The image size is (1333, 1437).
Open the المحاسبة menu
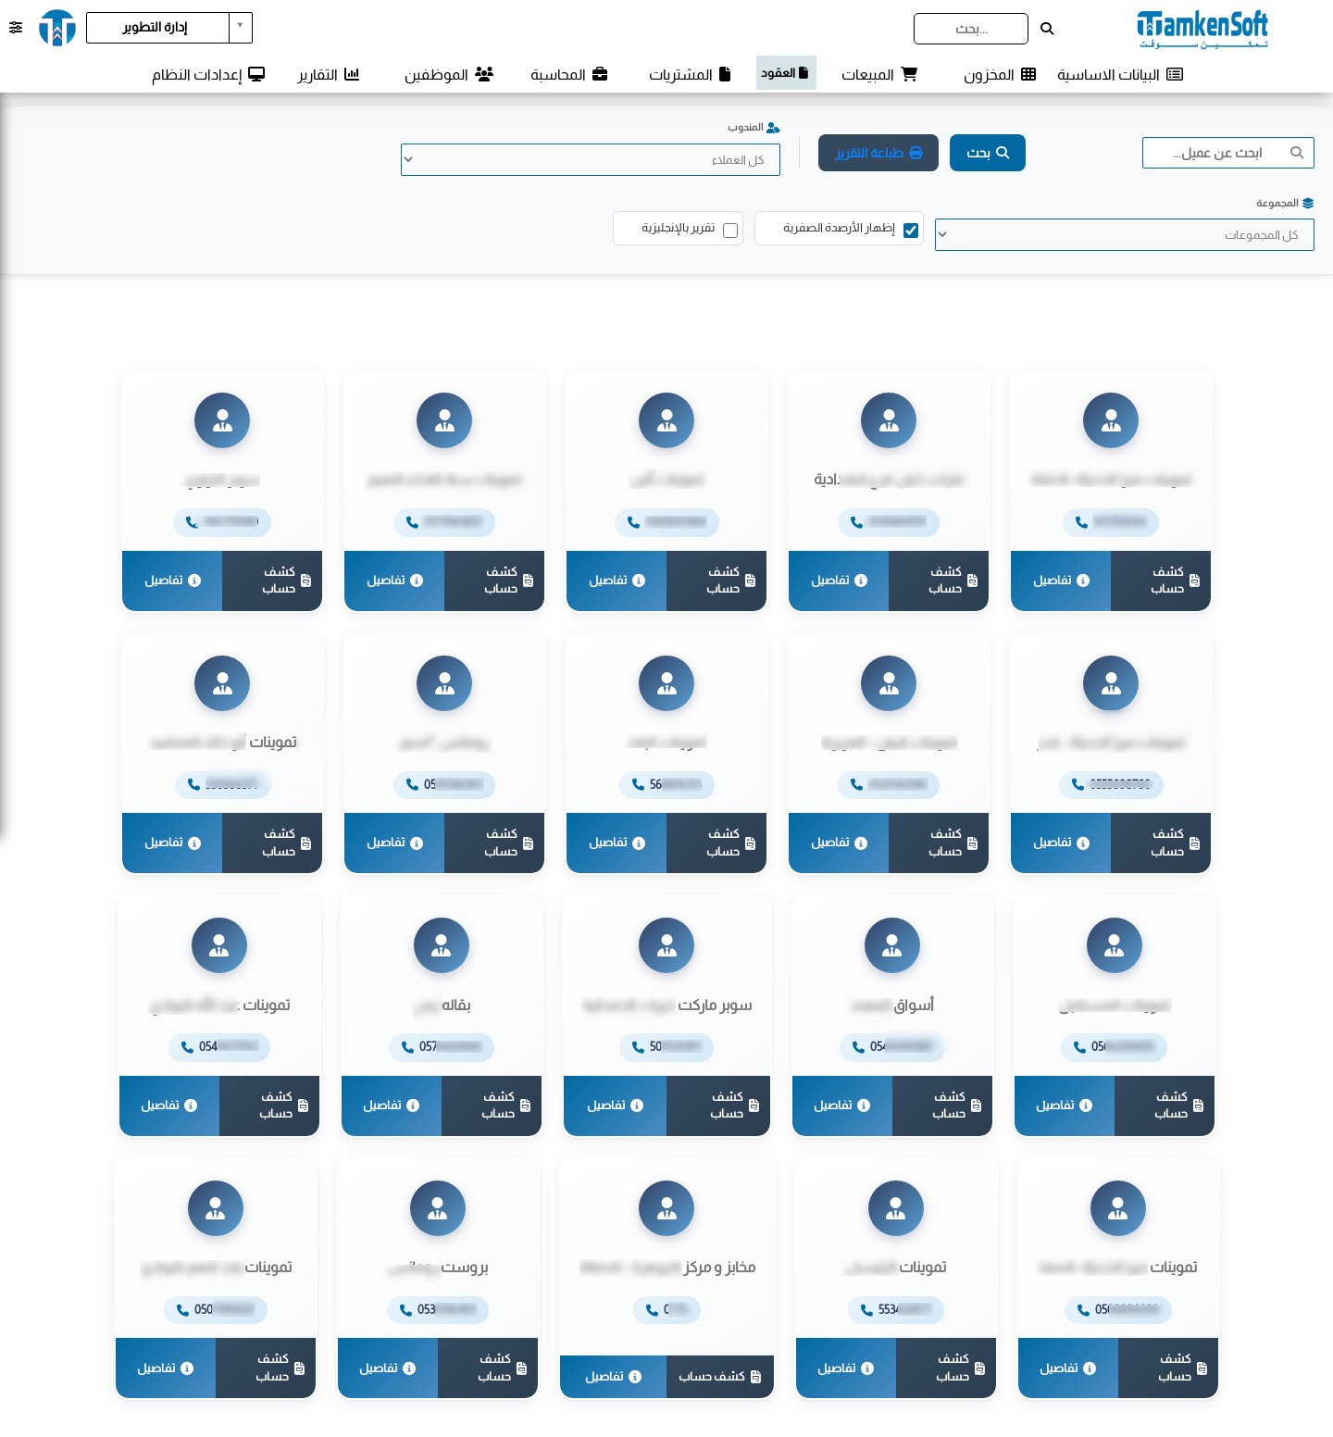pyautogui.click(x=569, y=74)
